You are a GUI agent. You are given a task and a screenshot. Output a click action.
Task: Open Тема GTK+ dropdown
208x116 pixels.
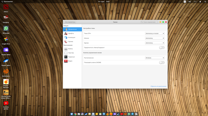coord(155,33)
